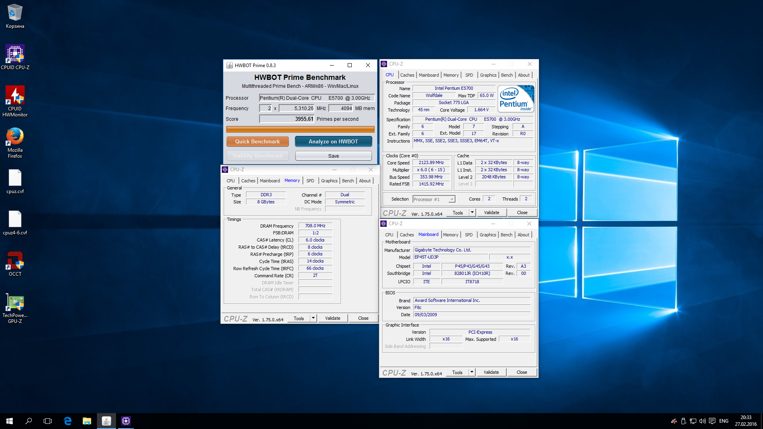Open OCCT desktop shortcut

[15, 264]
